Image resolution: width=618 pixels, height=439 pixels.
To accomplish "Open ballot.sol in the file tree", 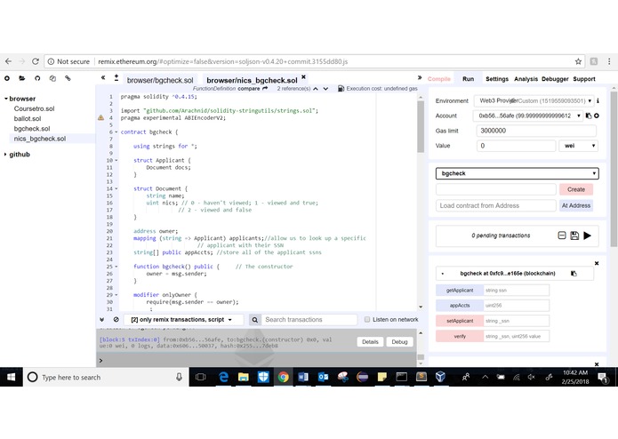I will (x=28, y=118).
